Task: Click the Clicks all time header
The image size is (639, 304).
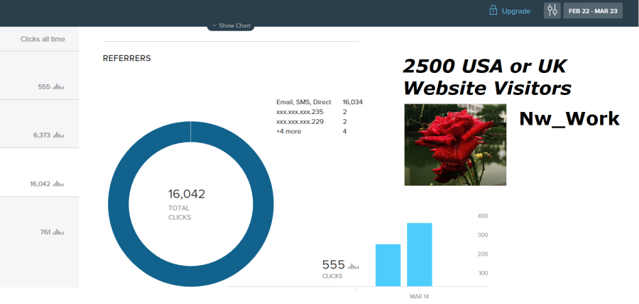Action: click(43, 39)
